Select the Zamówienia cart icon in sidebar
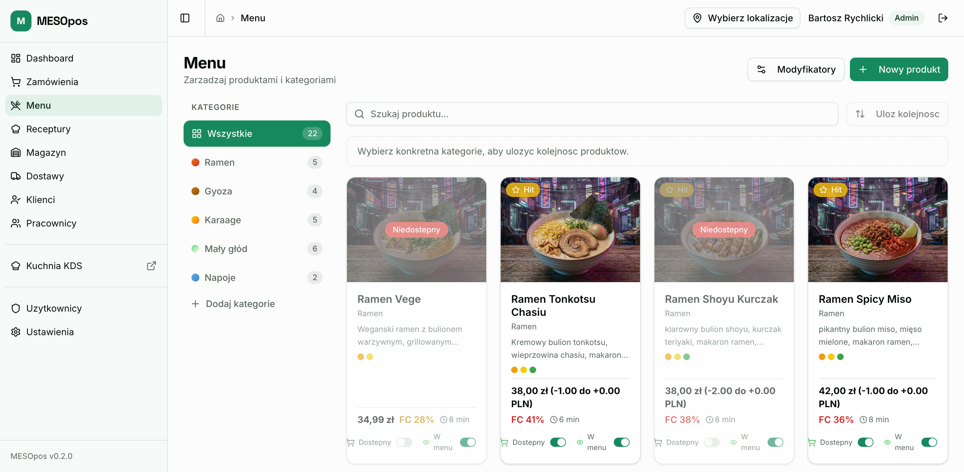This screenshot has height=472, width=964. pyautogui.click(x=16, y=82)
